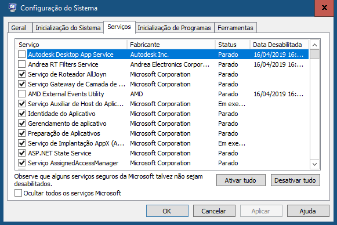Screen dimensions: 337x225
Task: Click Ativar tudo button
Action: tap(241, 180)
